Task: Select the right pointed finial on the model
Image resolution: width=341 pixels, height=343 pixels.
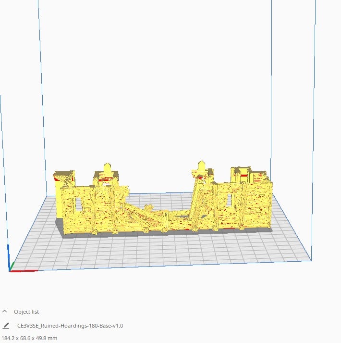Action: (199, 167)
